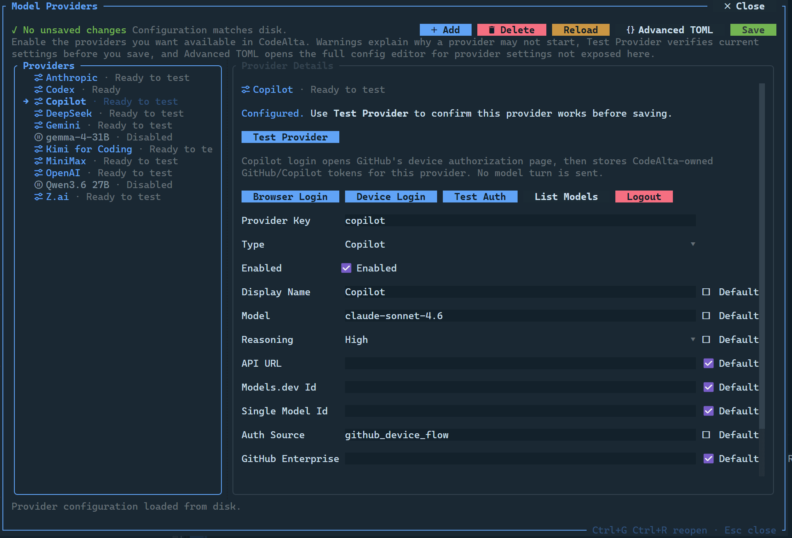Click the Anthropic provider settings icon
The width and height of the screenshot is (792, 538).
pyautogui.click(x=38, y=78)
